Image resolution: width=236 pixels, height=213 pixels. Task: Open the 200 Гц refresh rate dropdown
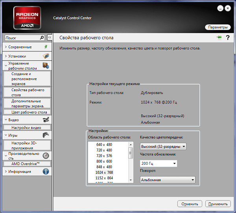pyautogui.click(x=159, y=163)
